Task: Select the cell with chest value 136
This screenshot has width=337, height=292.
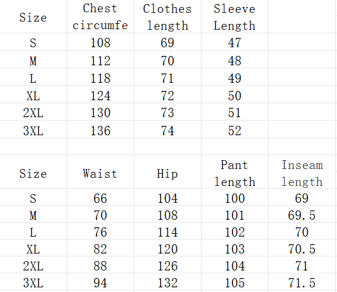Action: (100, 129)
